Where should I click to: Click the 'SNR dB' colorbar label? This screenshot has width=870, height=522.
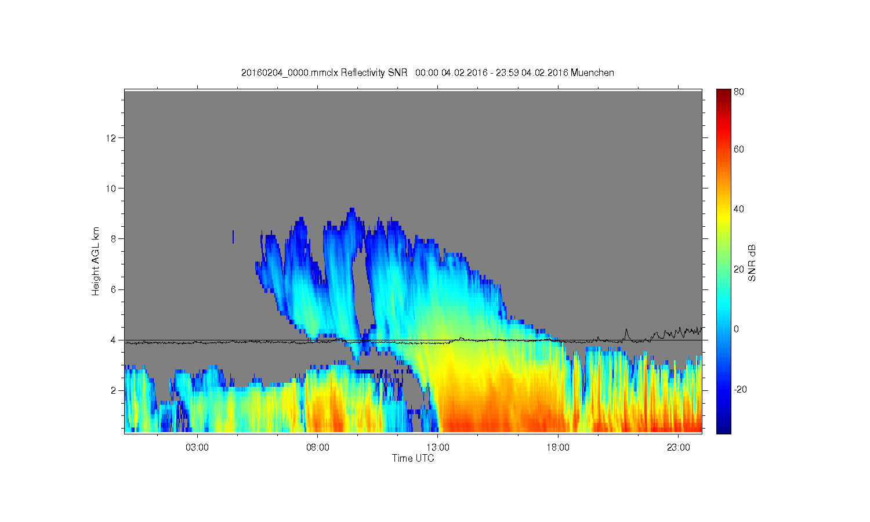coord(752,263)
